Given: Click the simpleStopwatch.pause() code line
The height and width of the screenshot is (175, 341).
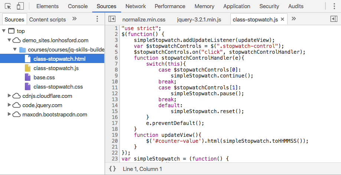Looking at the screenshot, I should click(x=207, y=93).
